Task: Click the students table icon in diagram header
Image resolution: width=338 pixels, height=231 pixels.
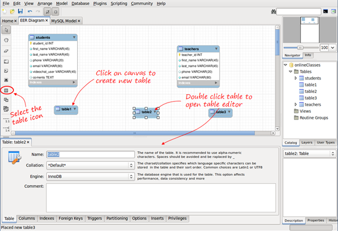Action: click(x=32, y=37)
